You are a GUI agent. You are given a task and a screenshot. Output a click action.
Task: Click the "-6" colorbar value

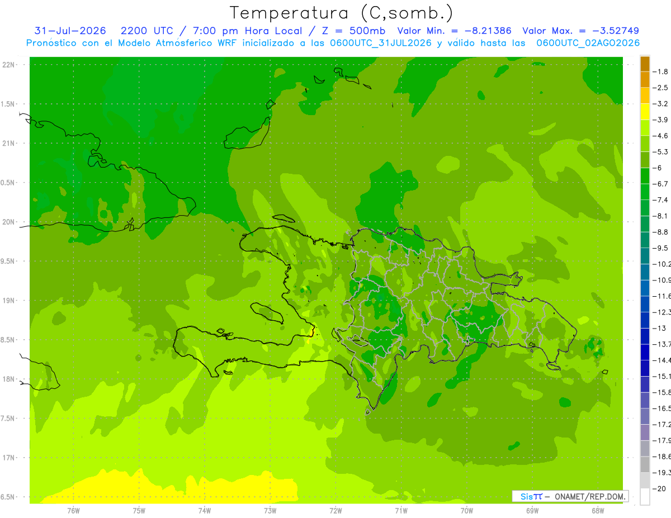coord(658,168)
